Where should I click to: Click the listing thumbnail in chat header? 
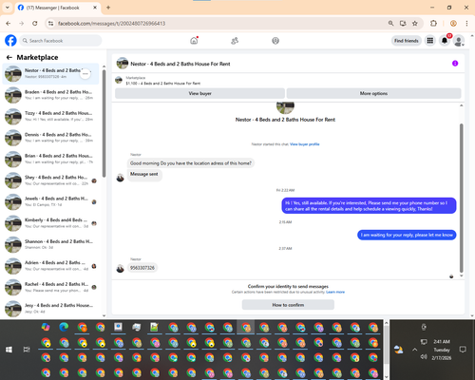(x=123, y=64)
